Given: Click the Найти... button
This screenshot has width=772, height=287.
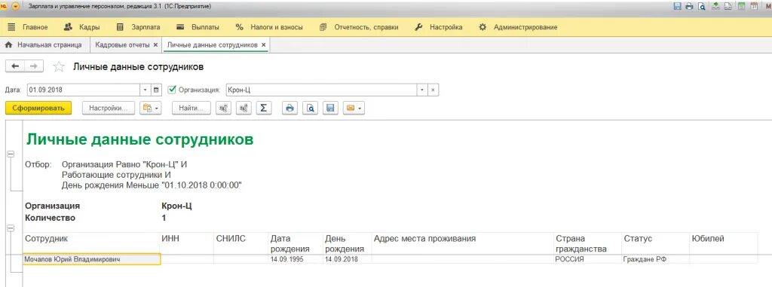Looking at the screenshot, I should [191, 108].
